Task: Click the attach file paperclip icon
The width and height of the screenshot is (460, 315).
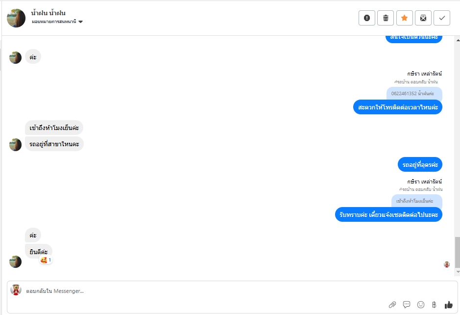Action: click(x=392, y=305)
